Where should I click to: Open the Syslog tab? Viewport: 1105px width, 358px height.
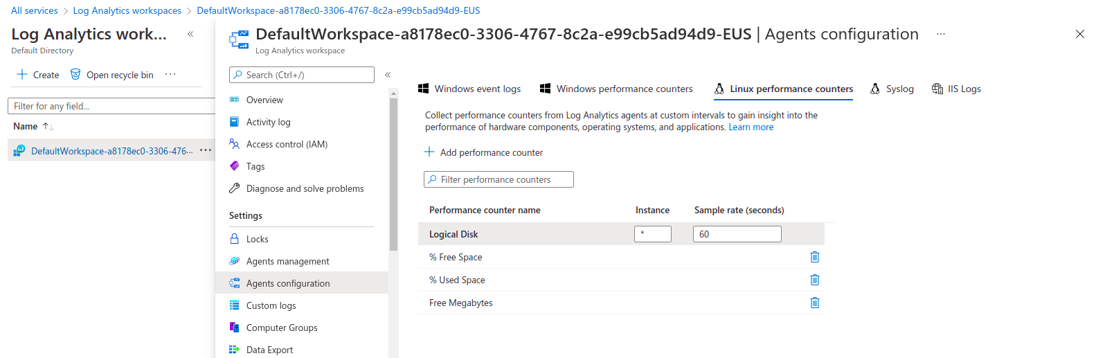(x=892, y=89)
